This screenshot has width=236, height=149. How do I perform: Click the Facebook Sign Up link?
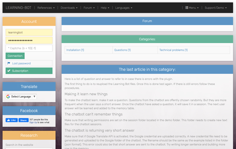[33, 122]
